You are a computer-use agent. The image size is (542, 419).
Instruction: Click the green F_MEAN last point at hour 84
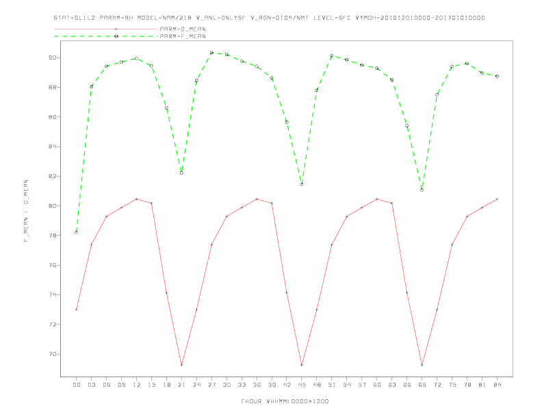(x=497, y=76)
